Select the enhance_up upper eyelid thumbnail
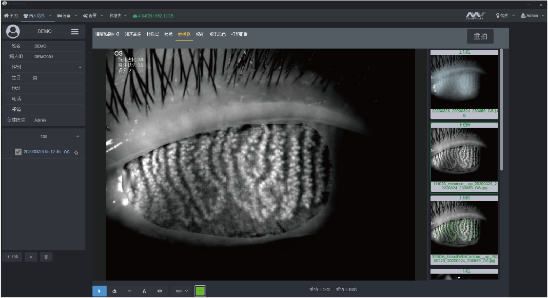 [x=464, y=157]
